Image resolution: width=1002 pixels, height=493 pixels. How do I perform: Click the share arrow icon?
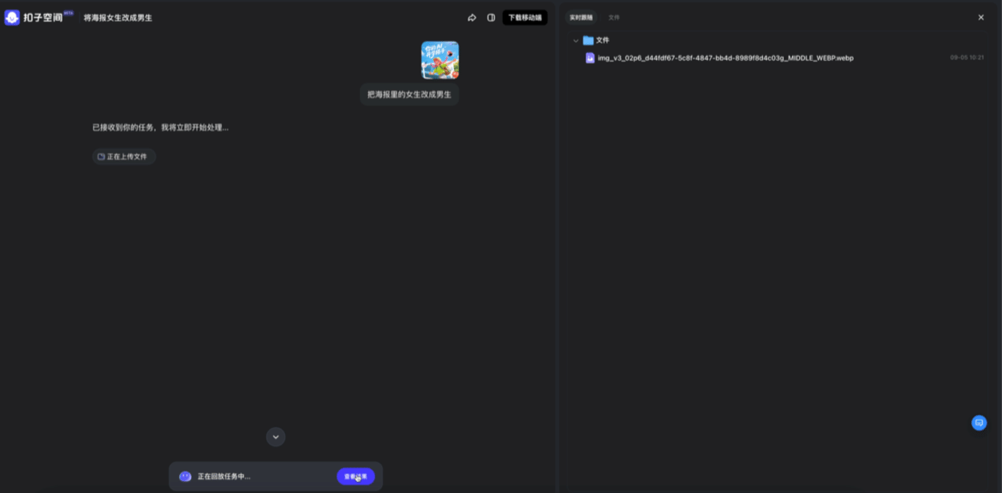tap(472, 17)
